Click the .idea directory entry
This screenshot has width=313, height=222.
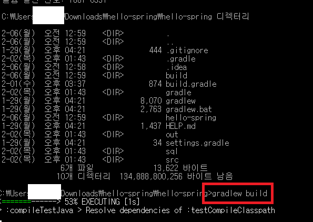[176, 67]
